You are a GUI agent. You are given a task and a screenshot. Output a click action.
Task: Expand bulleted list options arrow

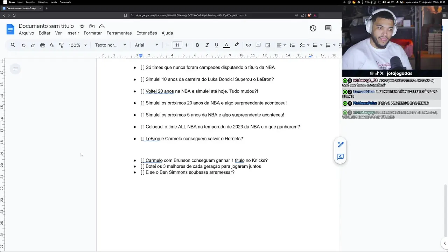click(321, 45)
